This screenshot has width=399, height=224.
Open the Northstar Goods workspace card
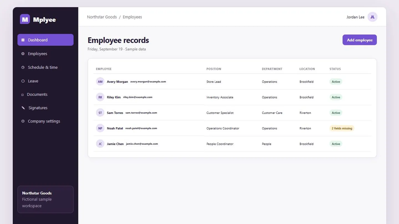(45, 199)
